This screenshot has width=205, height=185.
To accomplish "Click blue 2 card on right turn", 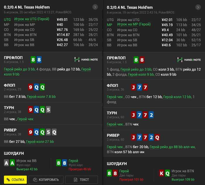I will pyautogui.click(x=151, y=115).
